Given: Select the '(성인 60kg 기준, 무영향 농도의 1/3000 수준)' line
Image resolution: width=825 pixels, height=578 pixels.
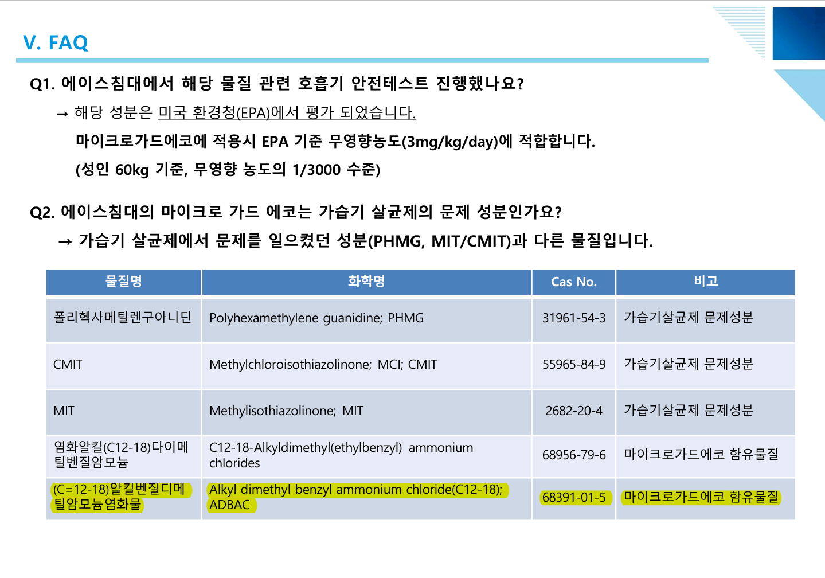Looking at the screenshot, I should (228, 170).
